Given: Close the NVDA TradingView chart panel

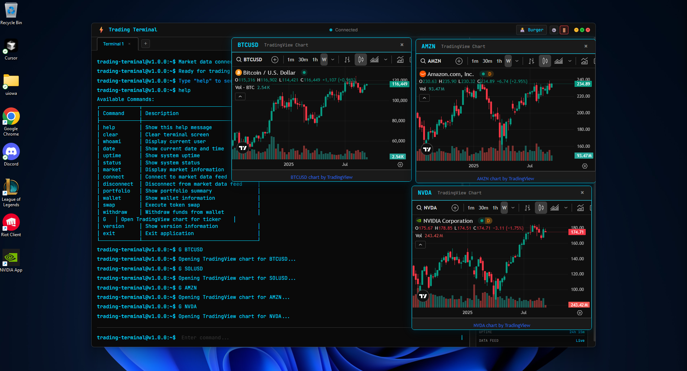Looking at the screenshot, I should pos(582,193).
